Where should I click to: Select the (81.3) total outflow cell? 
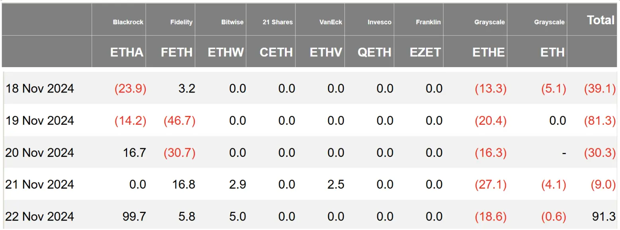(x=600, y=120)
